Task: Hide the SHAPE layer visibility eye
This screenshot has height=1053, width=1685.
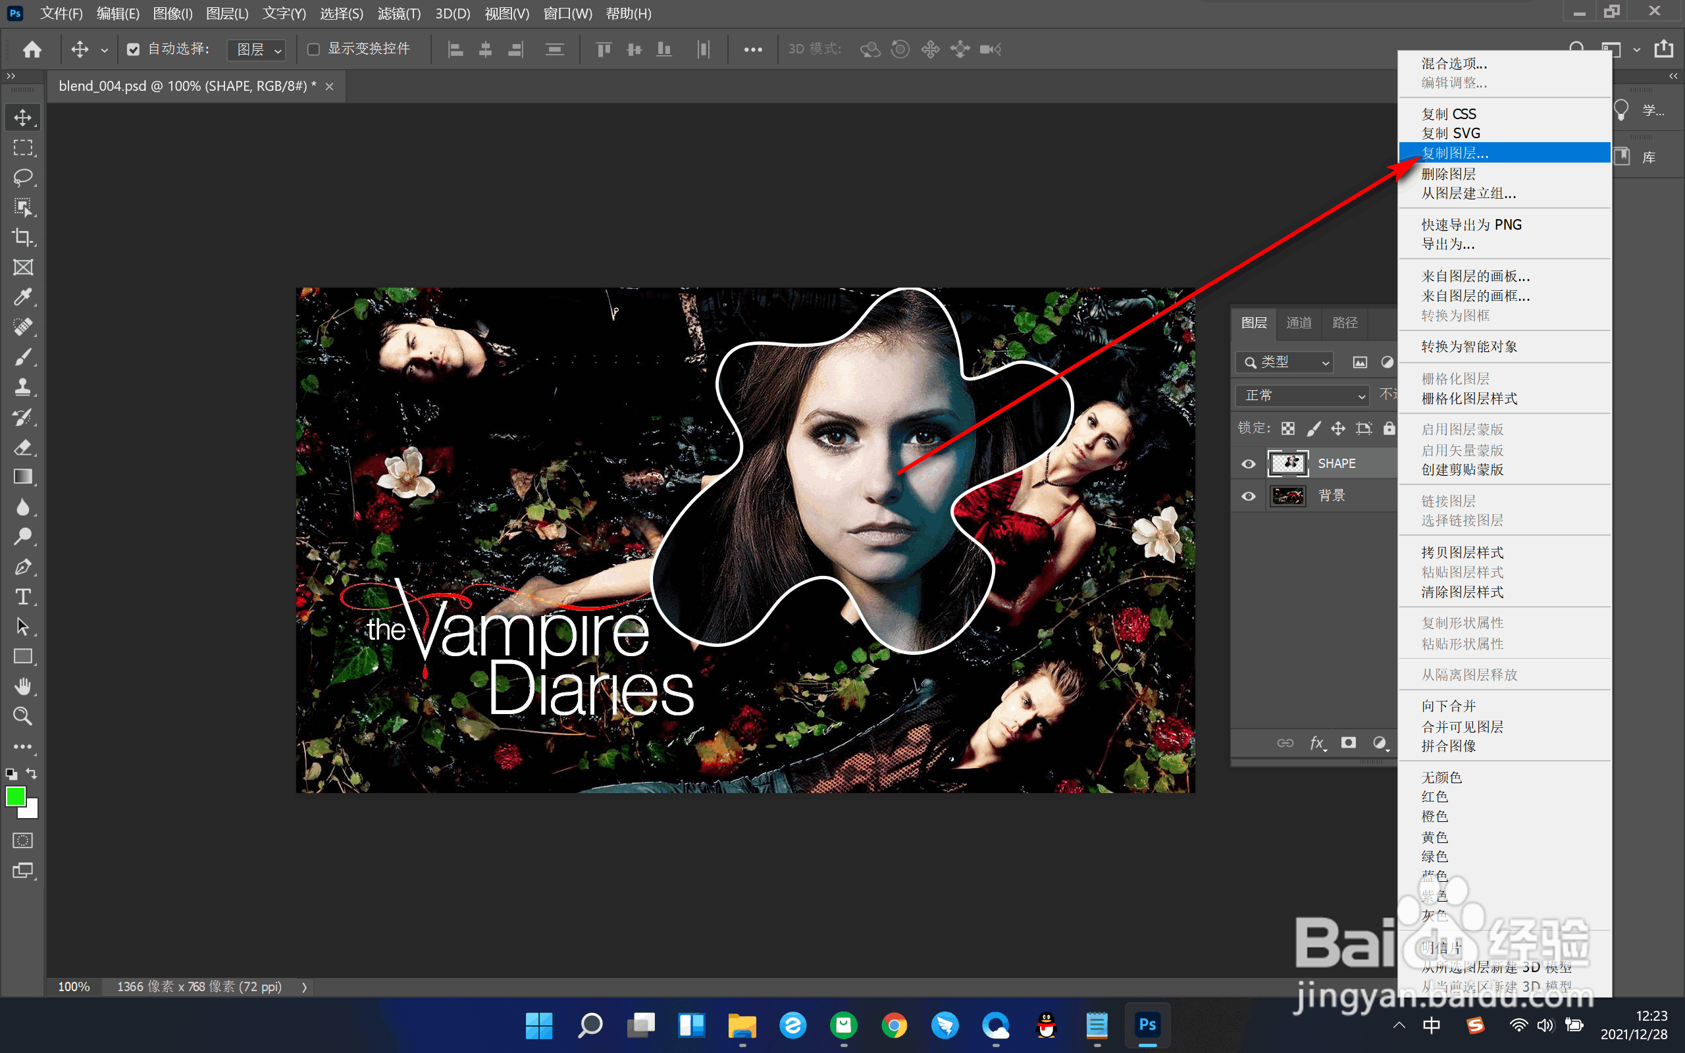Action: point(1249,464)
